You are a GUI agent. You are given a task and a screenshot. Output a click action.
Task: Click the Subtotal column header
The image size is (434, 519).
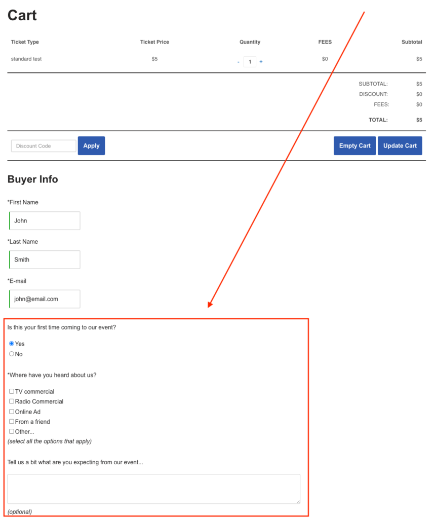pos(412,42)
